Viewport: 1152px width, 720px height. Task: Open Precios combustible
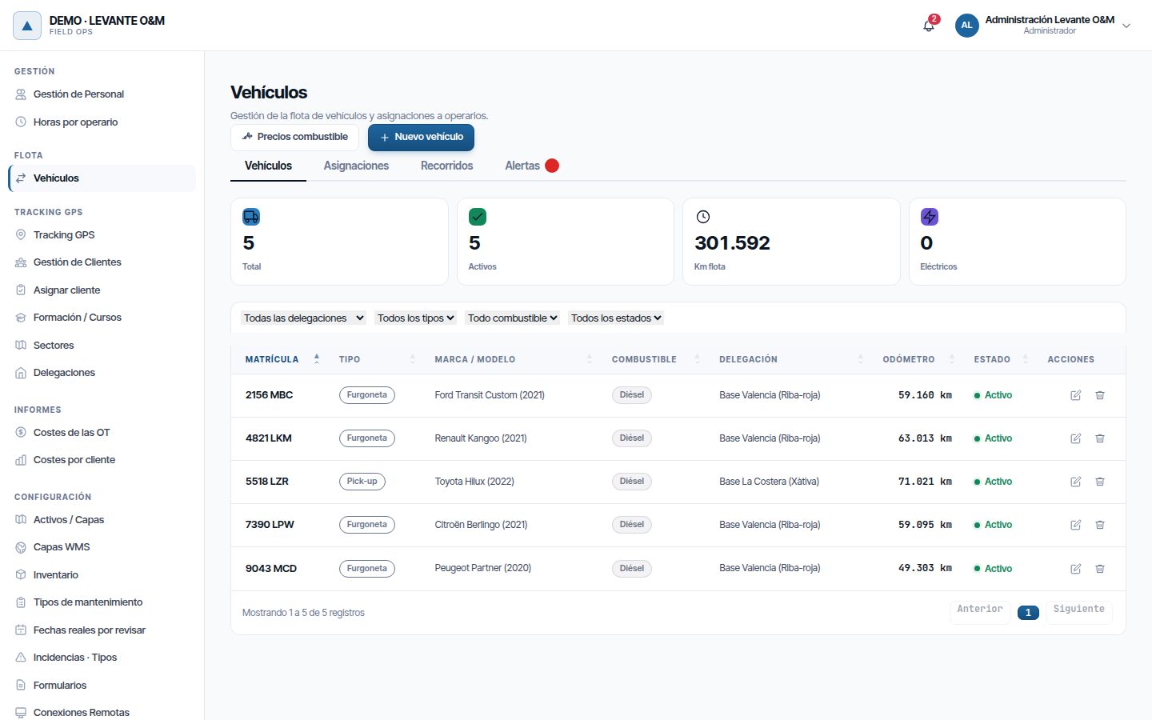(294, 137)
